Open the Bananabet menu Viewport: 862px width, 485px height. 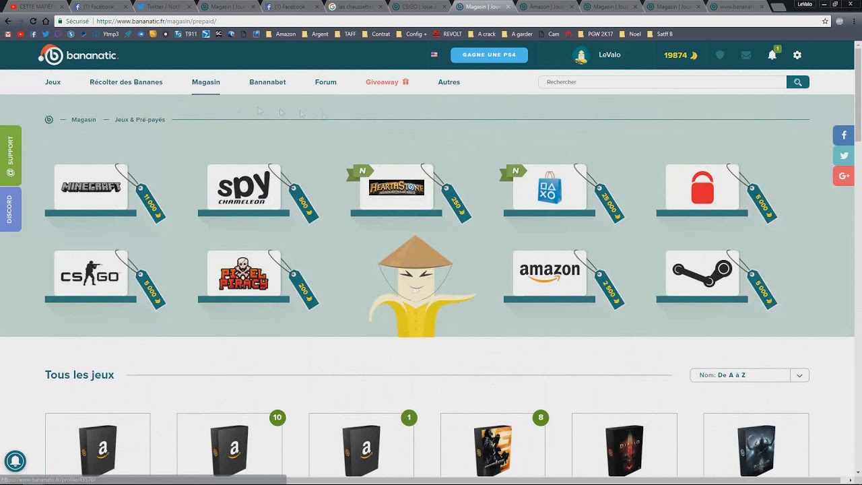pyautogui.click(x=267, y=82)
